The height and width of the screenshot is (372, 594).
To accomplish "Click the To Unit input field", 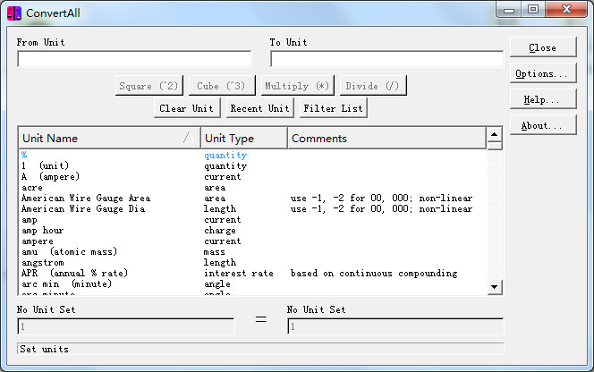I will coord(386,59).
